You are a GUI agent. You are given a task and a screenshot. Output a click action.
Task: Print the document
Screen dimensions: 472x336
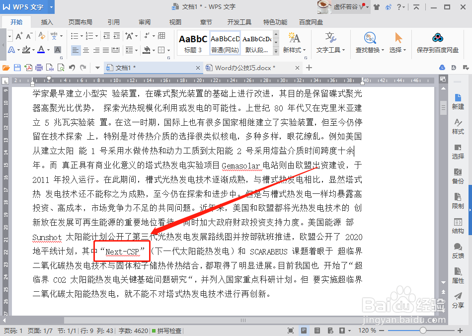click(39, 68)
